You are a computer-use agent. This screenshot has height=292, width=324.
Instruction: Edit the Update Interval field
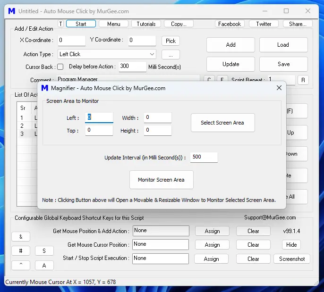coord(204,157)
